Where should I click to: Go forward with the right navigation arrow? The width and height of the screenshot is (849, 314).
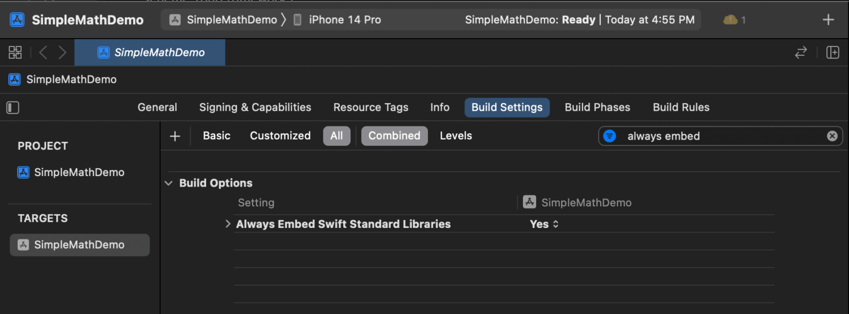[x=62, y=52]
